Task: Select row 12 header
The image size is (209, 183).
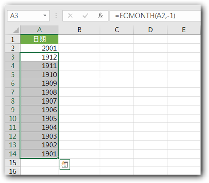Action: [x=12, y=136]
